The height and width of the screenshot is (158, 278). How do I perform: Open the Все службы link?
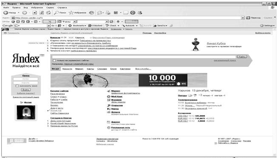point(143,69)
